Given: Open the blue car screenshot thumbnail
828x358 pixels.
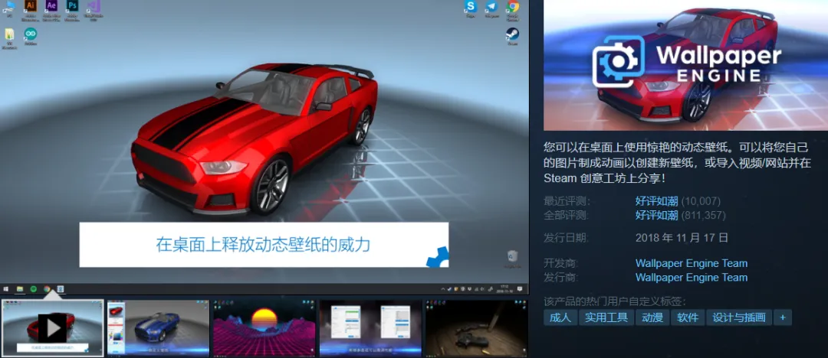Looking at the screenshot, I should click(x=158, y=328).
